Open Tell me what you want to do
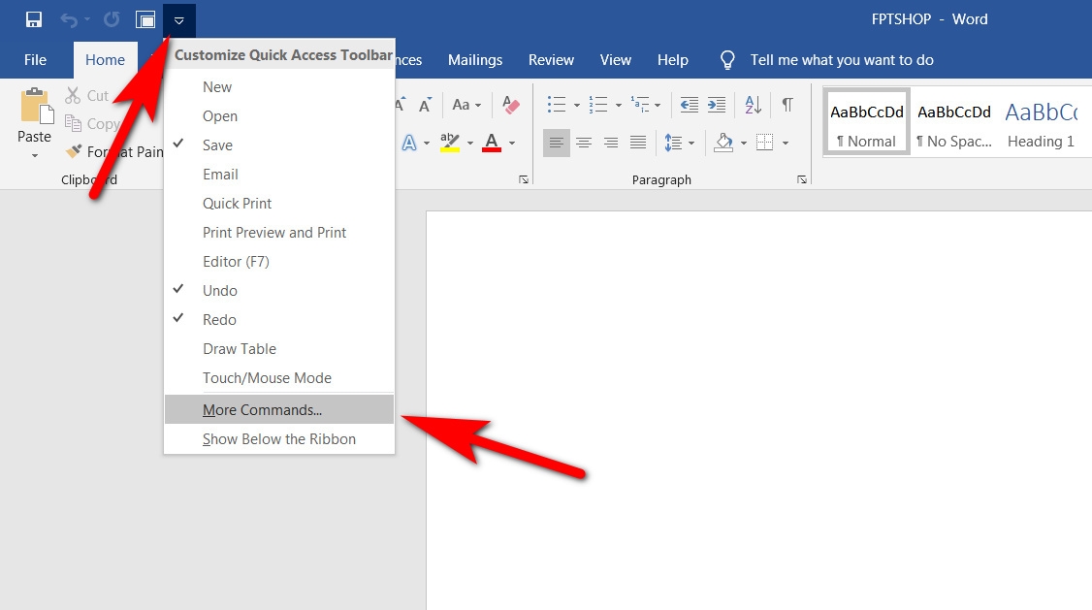This screenshot has width=1092, height=610. 840,59
